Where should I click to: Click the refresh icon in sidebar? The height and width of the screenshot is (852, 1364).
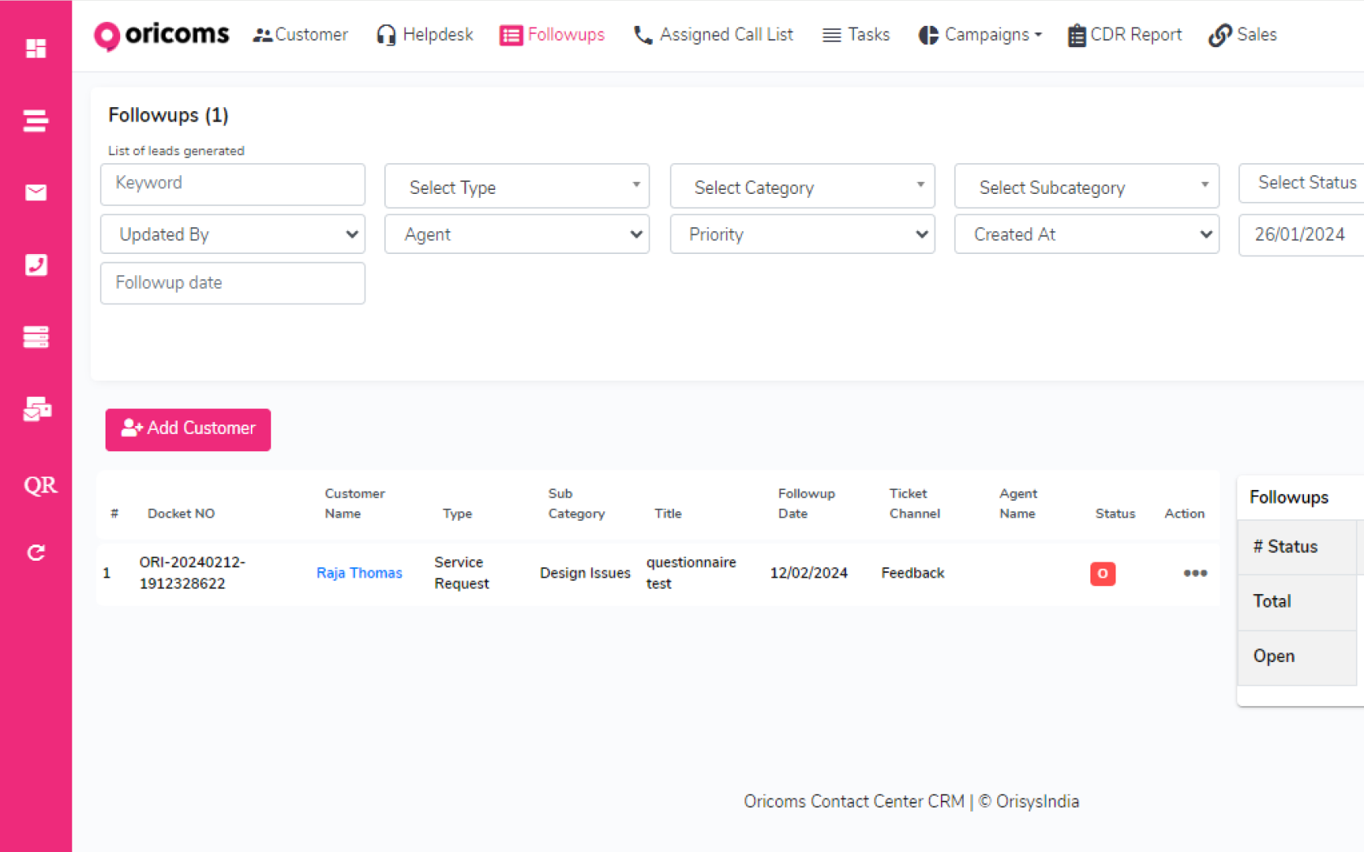pos(36,553)
